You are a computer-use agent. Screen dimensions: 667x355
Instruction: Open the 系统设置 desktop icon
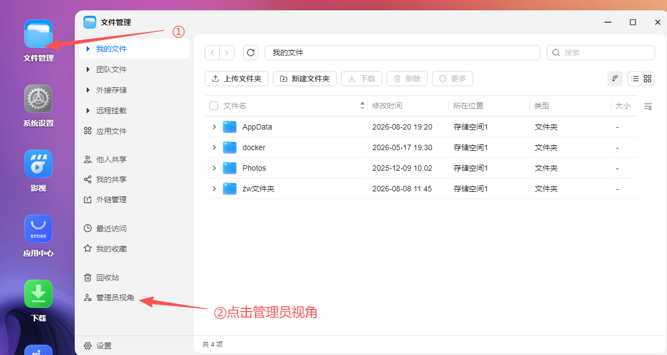click(38, 99)
